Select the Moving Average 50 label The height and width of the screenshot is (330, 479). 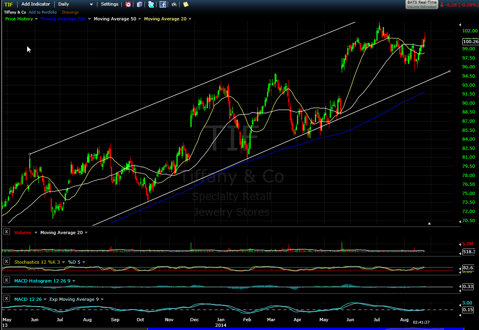(x=115, y=19)
